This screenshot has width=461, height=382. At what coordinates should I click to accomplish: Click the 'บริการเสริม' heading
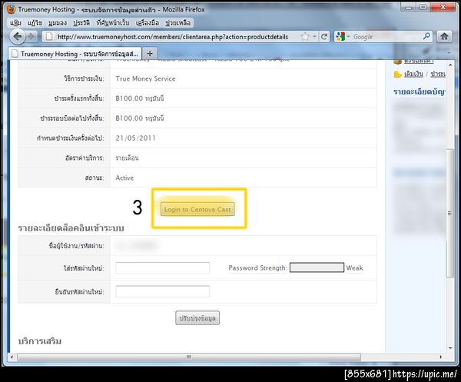tap(40, 341)
